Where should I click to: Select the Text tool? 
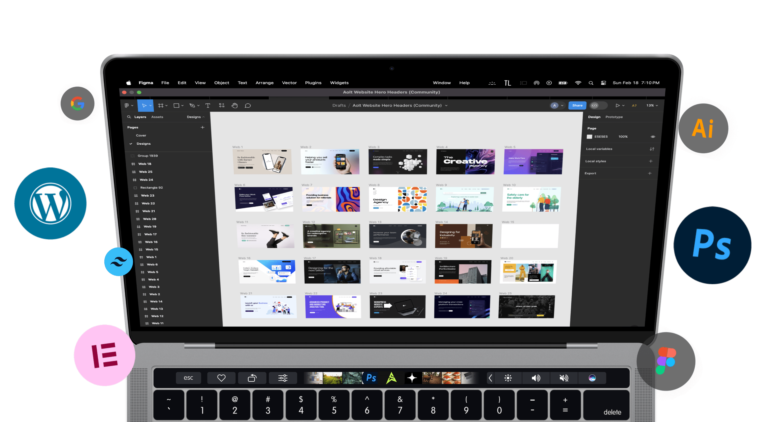pyautogui.click(x=208, y=106)
